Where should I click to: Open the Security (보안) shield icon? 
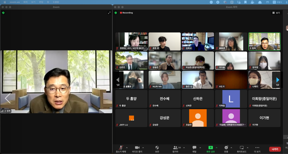[x=157, y=148]
